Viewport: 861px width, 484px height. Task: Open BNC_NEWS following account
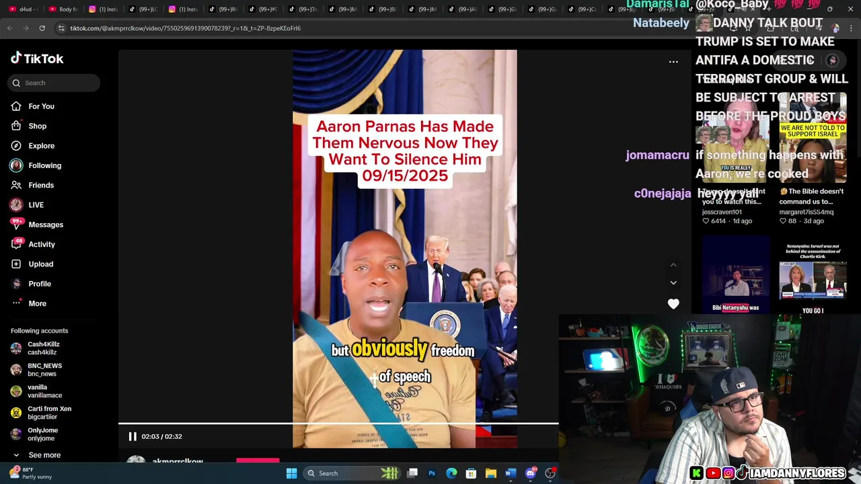(44, 370)
